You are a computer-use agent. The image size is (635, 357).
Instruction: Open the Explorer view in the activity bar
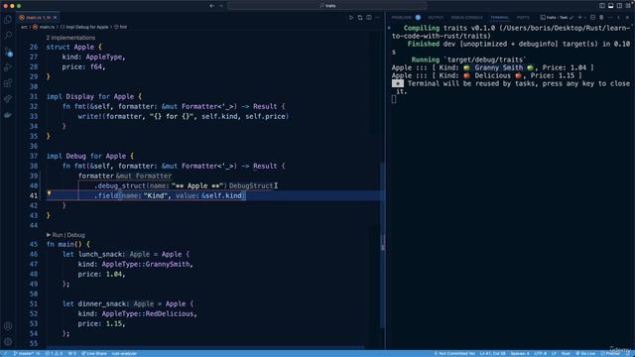[x=8, y=20]
